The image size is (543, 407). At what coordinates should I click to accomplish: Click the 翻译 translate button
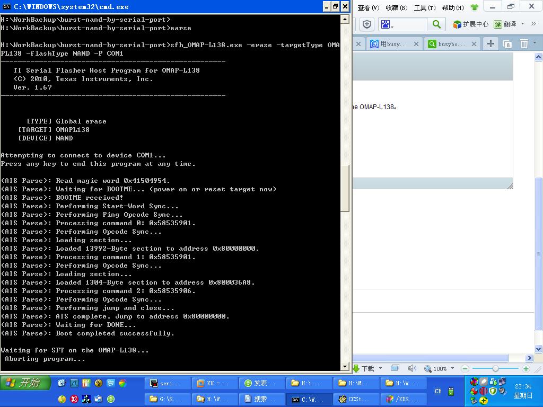[505, 24]
